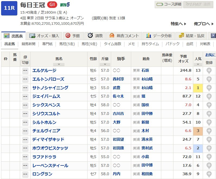
Task: Add サトノシャイニング to favorites with plus icon
Action: coord(209,88)
